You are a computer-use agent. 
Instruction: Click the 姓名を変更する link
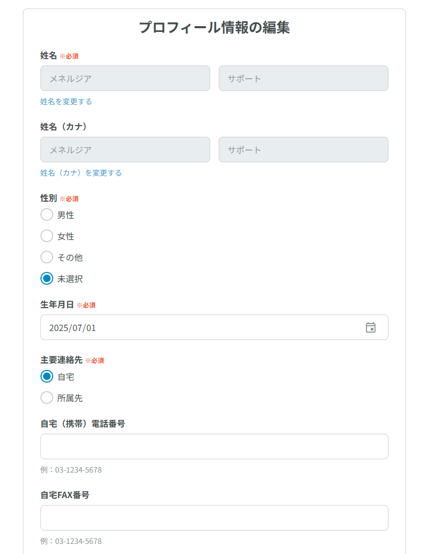(66, 102)
